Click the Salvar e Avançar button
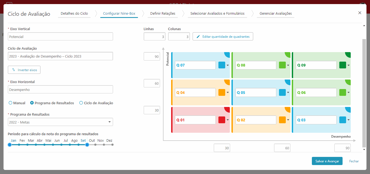 coord(327,161)
